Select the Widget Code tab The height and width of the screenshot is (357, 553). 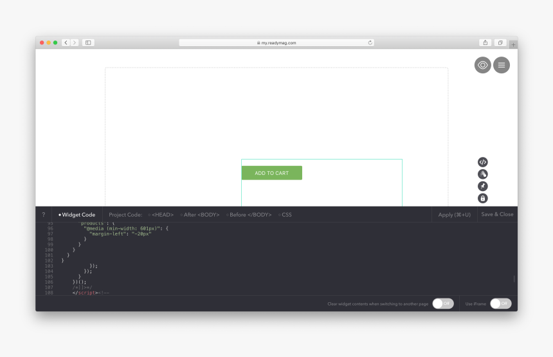point(77,214)
